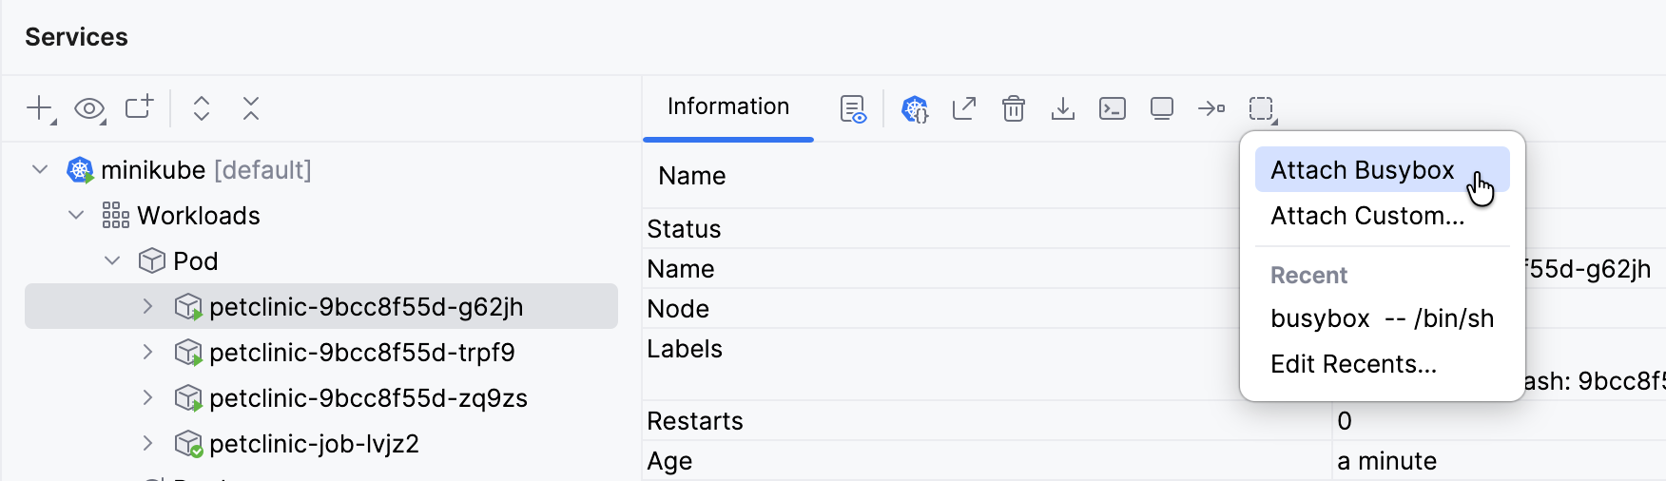This screenshot has width=1666, height=481.
Task: Collapse the Pod tree node
Action: click(x=112, y=260)
